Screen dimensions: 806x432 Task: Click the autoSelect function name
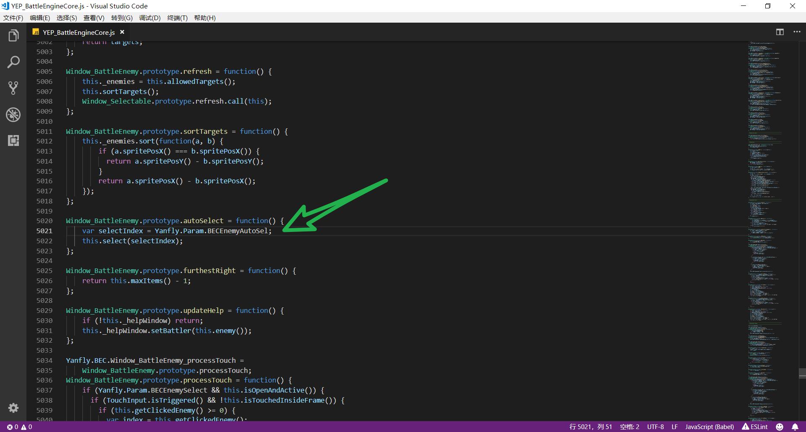click(203, 221)
